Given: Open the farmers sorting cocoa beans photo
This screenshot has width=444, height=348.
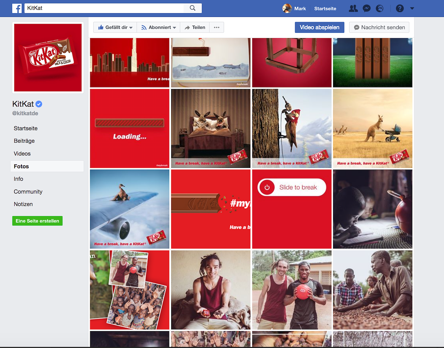Looking at the screenshot, I should point(373,290).
